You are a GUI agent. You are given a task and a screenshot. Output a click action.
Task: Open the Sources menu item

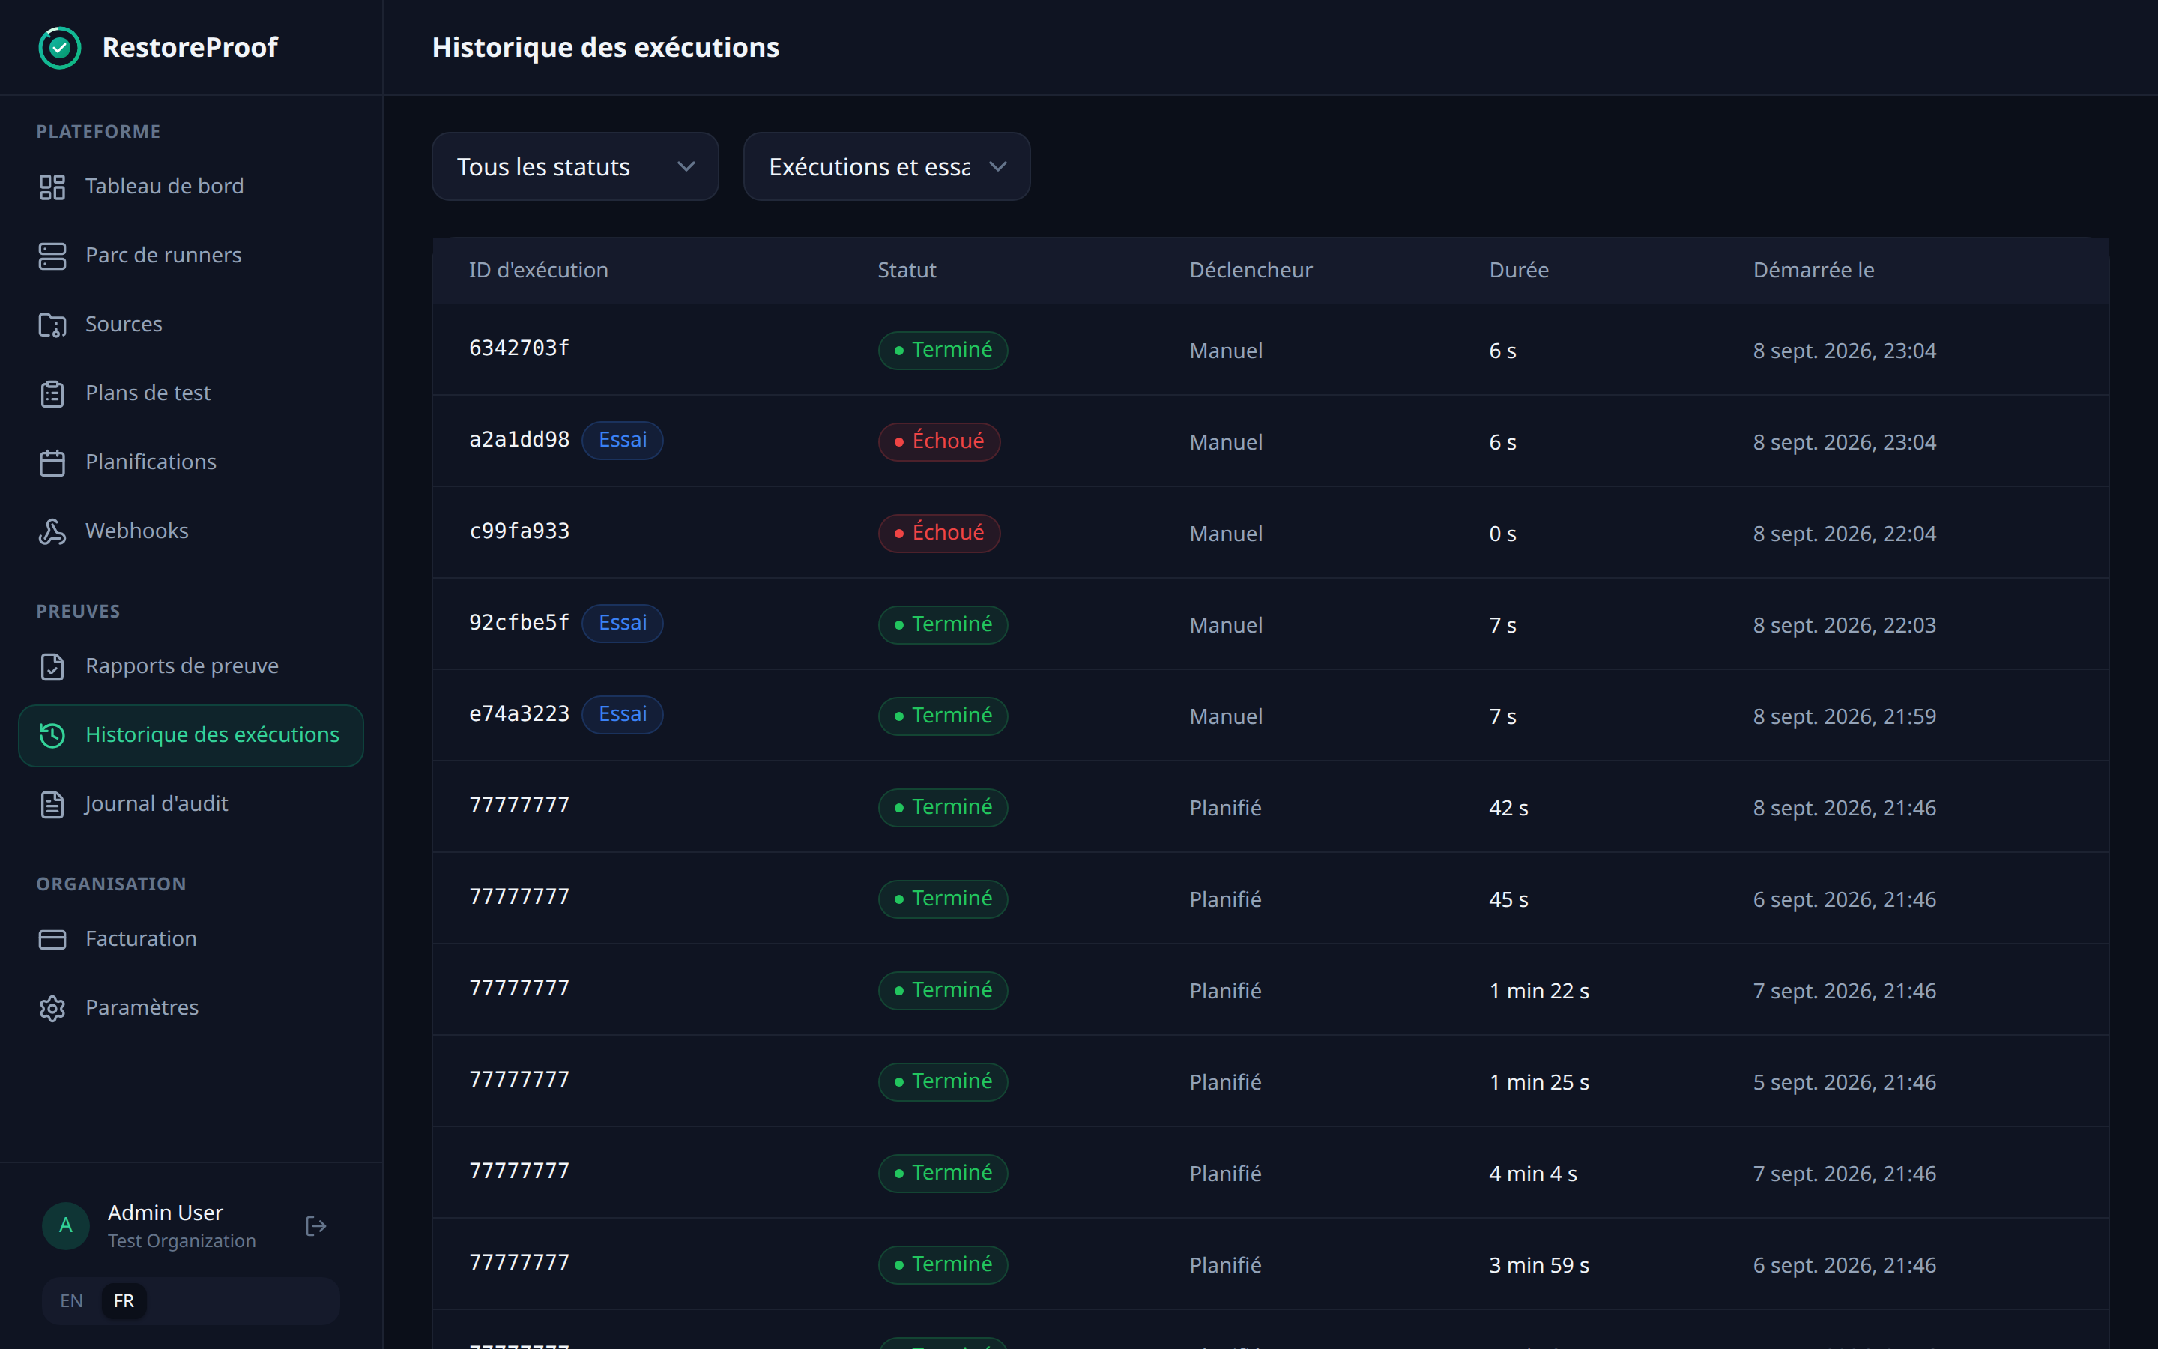coord(191,324)
